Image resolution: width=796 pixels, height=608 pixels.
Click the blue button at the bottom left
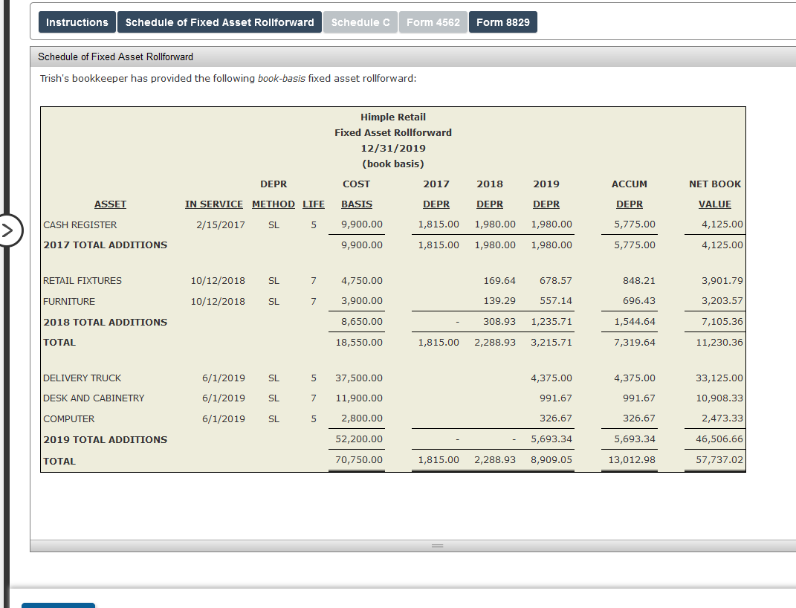click(x=58, y=605)
